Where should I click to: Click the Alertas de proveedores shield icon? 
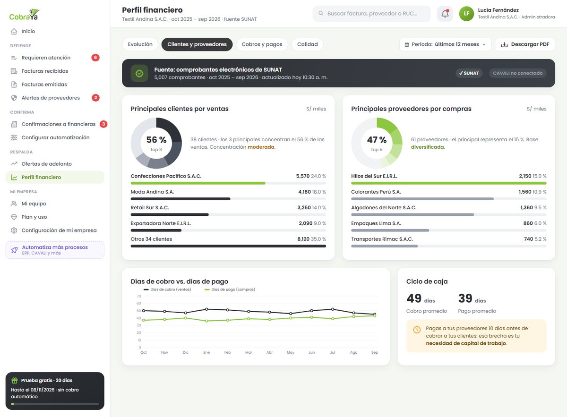point(14,98)
